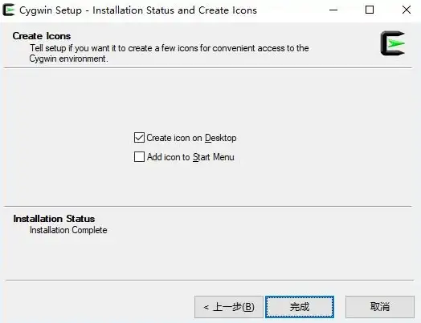Minimize the Cygwin Setup window
The image size is (421, 323).
333,10
